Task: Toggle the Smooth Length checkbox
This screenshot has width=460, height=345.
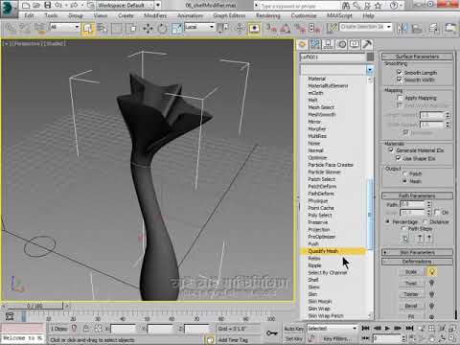Action: (400, 72)
